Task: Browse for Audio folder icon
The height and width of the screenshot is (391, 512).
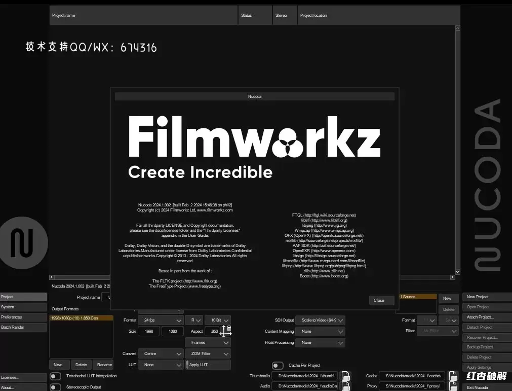Action: point(346,386)
